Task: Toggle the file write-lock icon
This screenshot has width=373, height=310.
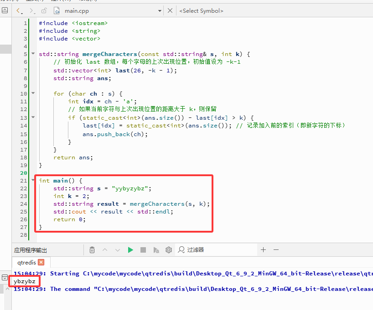Action: pyautogui.click(x=44, y=10)
